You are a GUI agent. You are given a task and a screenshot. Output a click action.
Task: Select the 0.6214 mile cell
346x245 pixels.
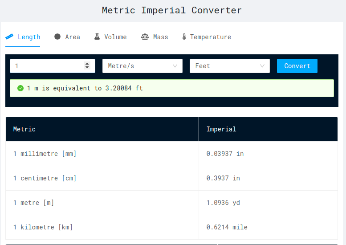pos(269,227)
